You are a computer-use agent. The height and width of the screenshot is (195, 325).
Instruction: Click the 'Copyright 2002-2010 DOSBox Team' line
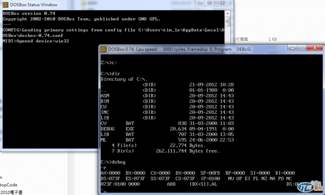click(x=82, y=19)
